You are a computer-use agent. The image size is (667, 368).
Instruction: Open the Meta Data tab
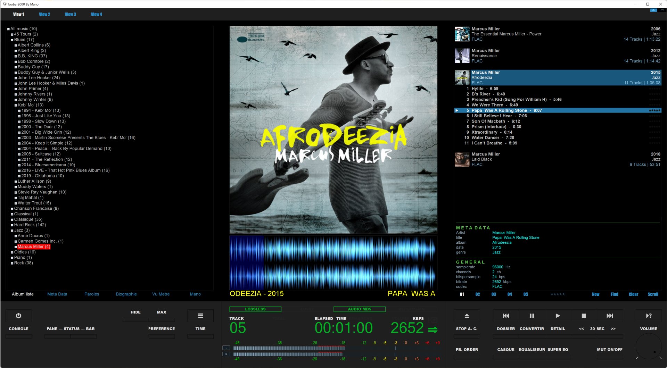point(57,294)
